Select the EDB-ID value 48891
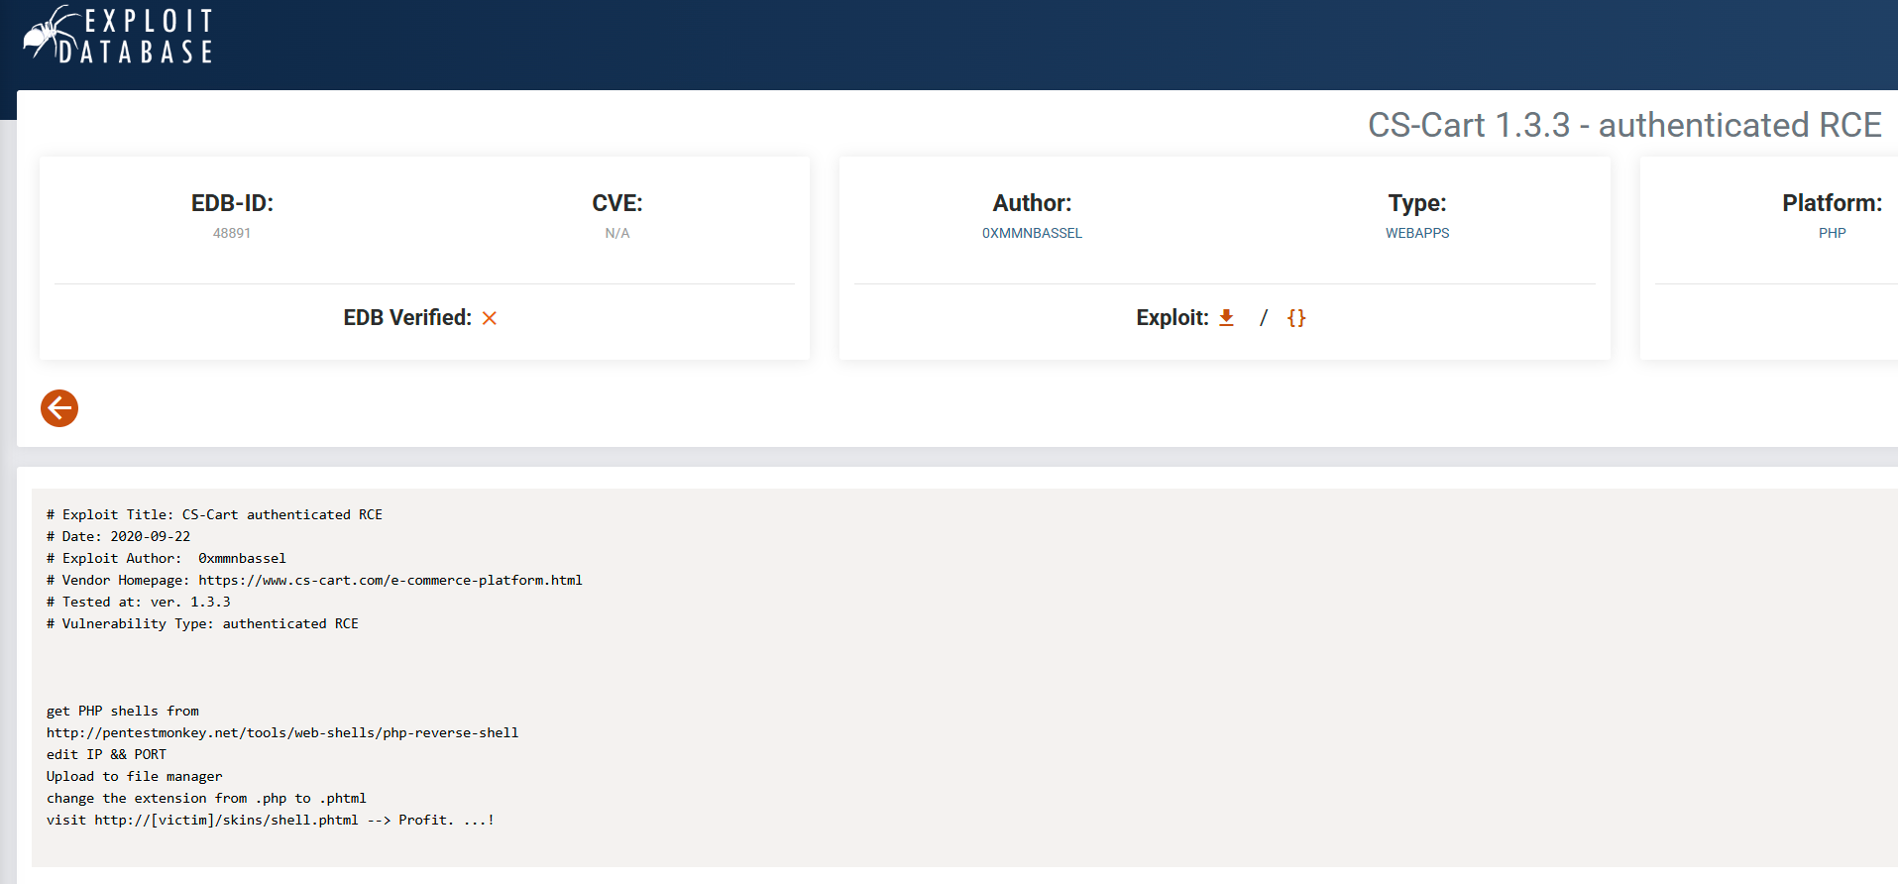1898x884 pixels. (x=232, y=233)
